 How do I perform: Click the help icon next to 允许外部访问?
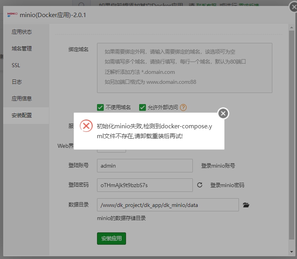pos(183,108)
